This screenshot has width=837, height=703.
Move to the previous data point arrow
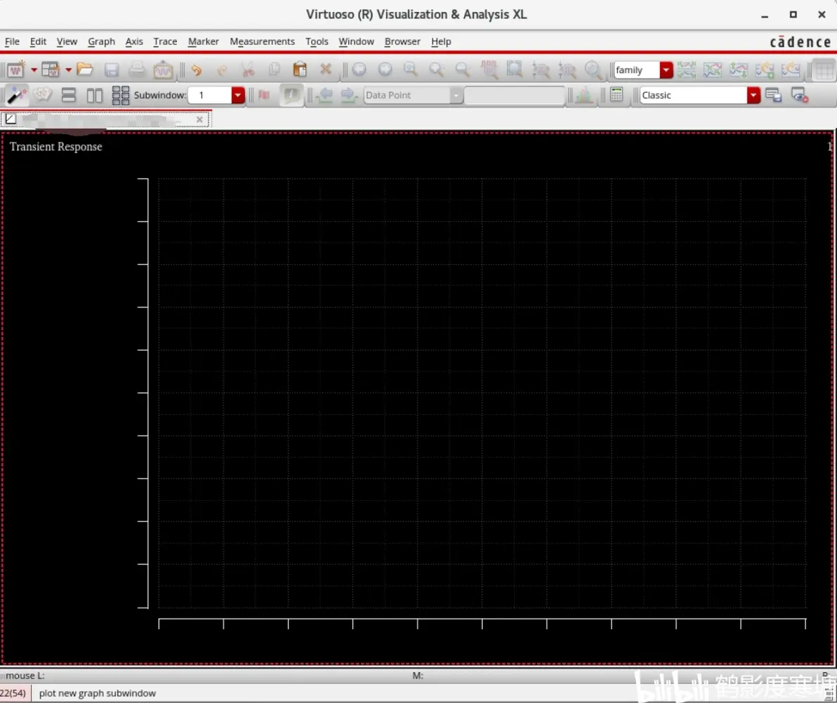click(x=324, y=95)
